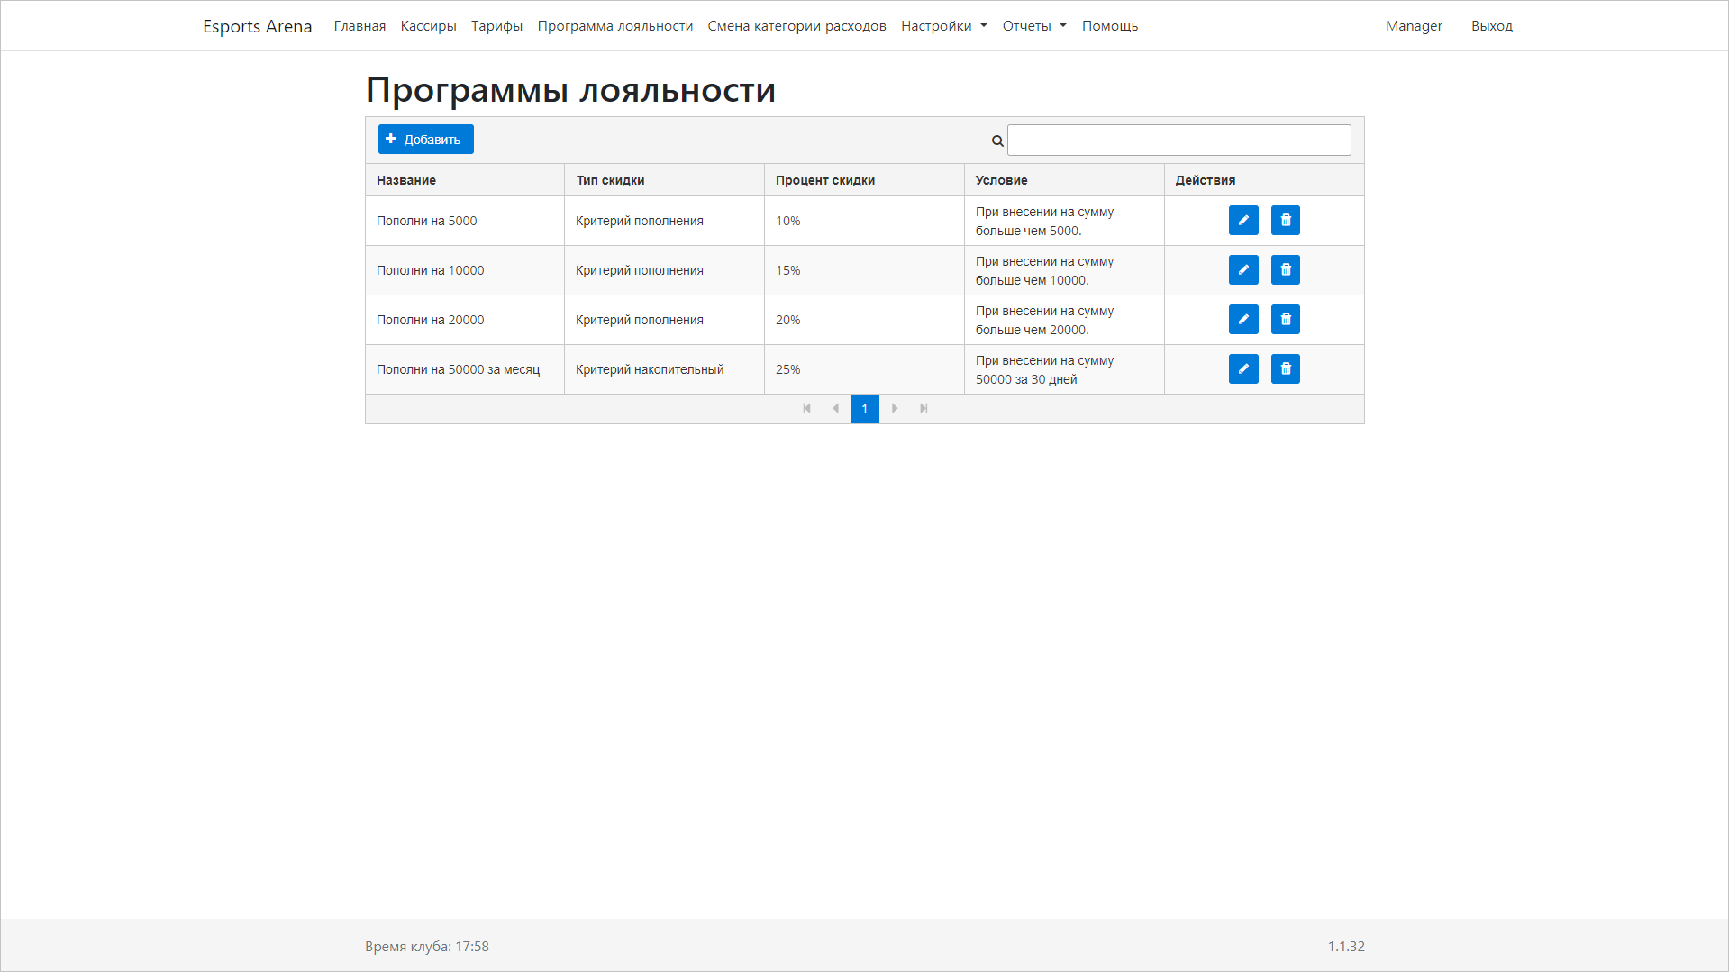1729x972 pixels.
Task: Click the first-page pagination arrow
Action: (x=806, y=408)
